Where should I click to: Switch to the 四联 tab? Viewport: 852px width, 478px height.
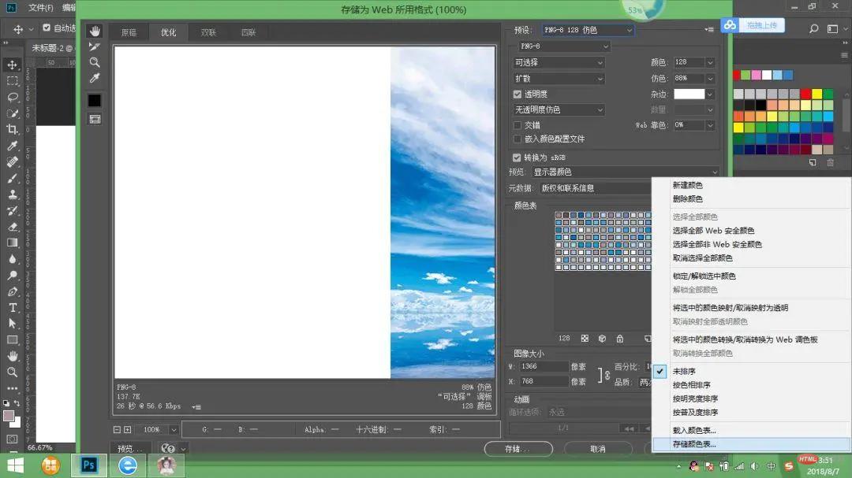click(x=248, y=32)
